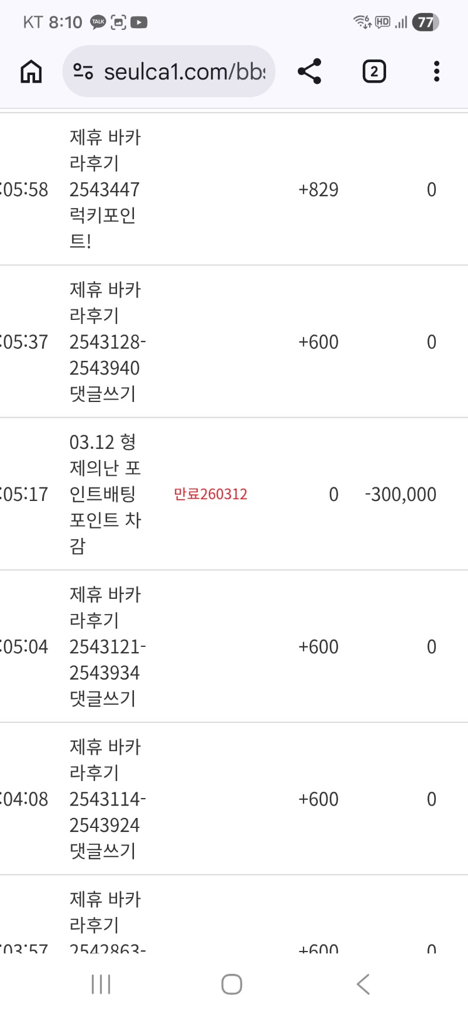Viewport: 468px width, 1016px height.
Task: Tap the share icon
Action: pos(309,71)
